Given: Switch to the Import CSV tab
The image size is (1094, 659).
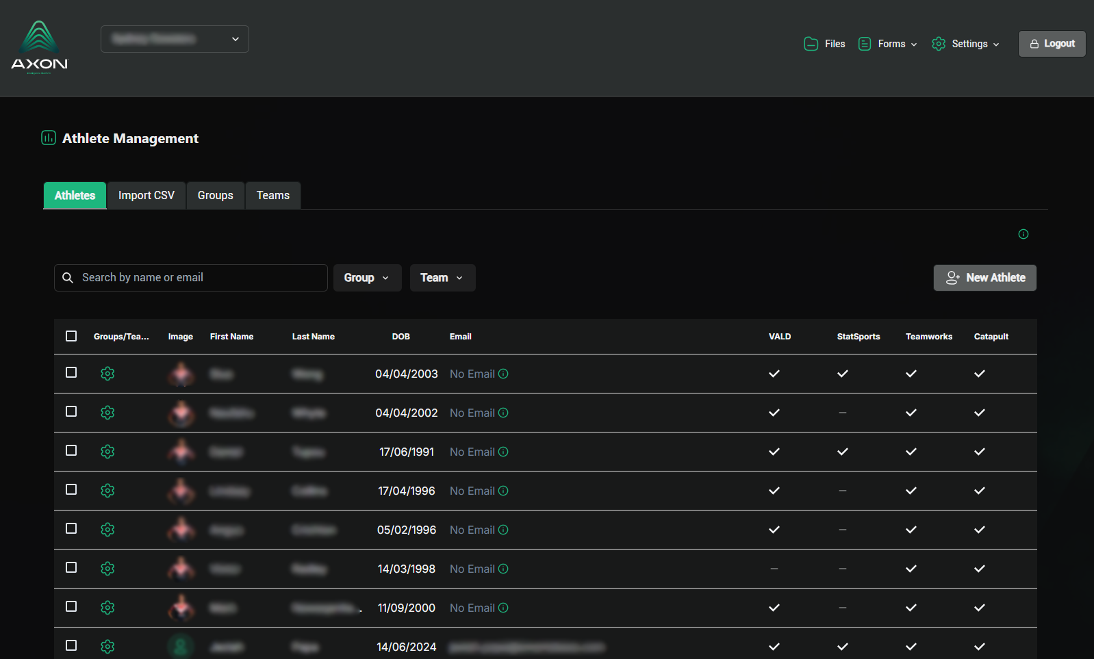Looking at the screenshot, I should coord(147,196).
